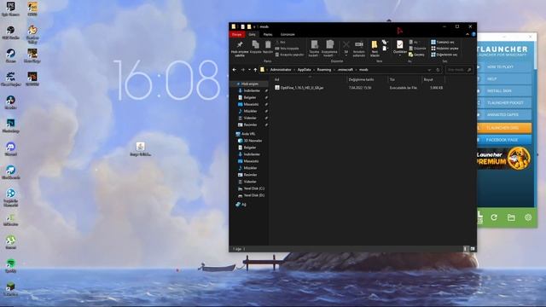
Task: Pin folder using Hızlı erişime sabitle
Action: pos(240,48)
